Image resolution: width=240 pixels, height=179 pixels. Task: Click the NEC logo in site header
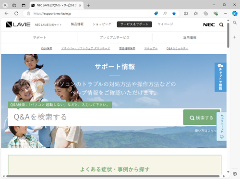point(209,25)
